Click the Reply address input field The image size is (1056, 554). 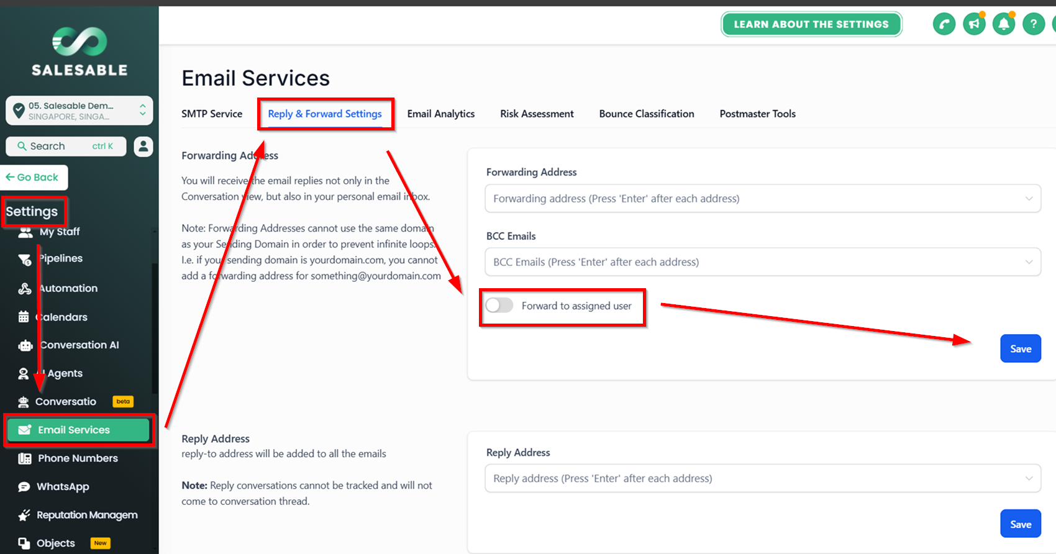click(x=763, y=478)
